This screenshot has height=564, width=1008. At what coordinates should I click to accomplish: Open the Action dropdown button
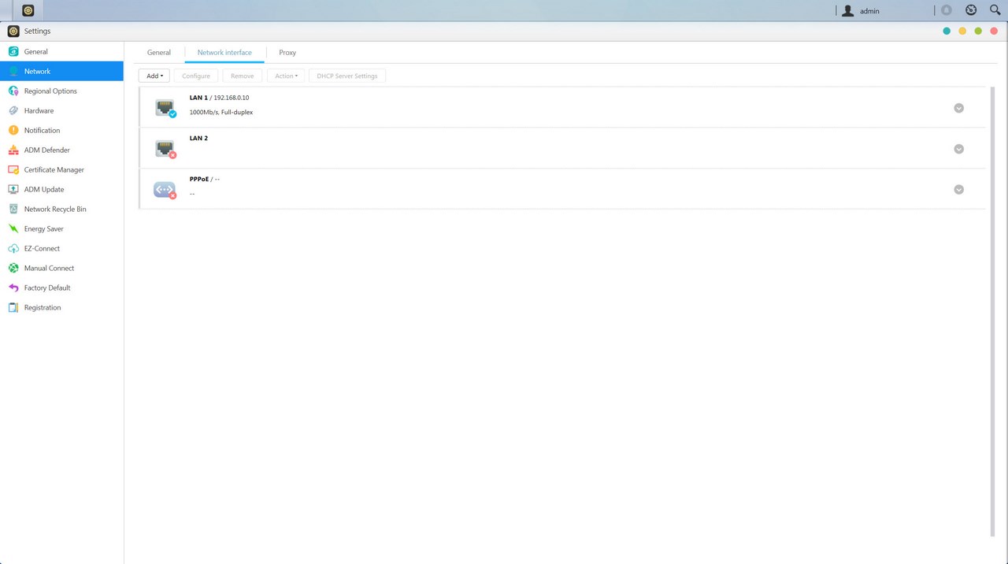pyautogui.click(x=286, y=76)
